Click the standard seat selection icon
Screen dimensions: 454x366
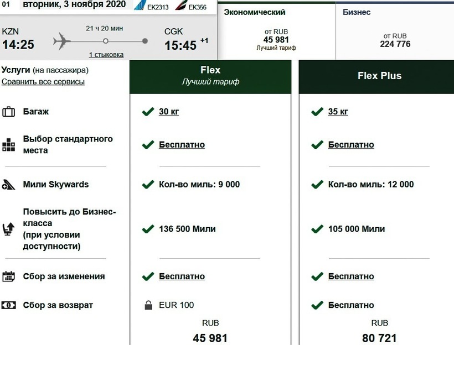coord(8,145)
